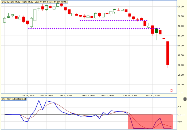
Task: Click the lower purple dotted support line
Action: [x=95, y=28]
